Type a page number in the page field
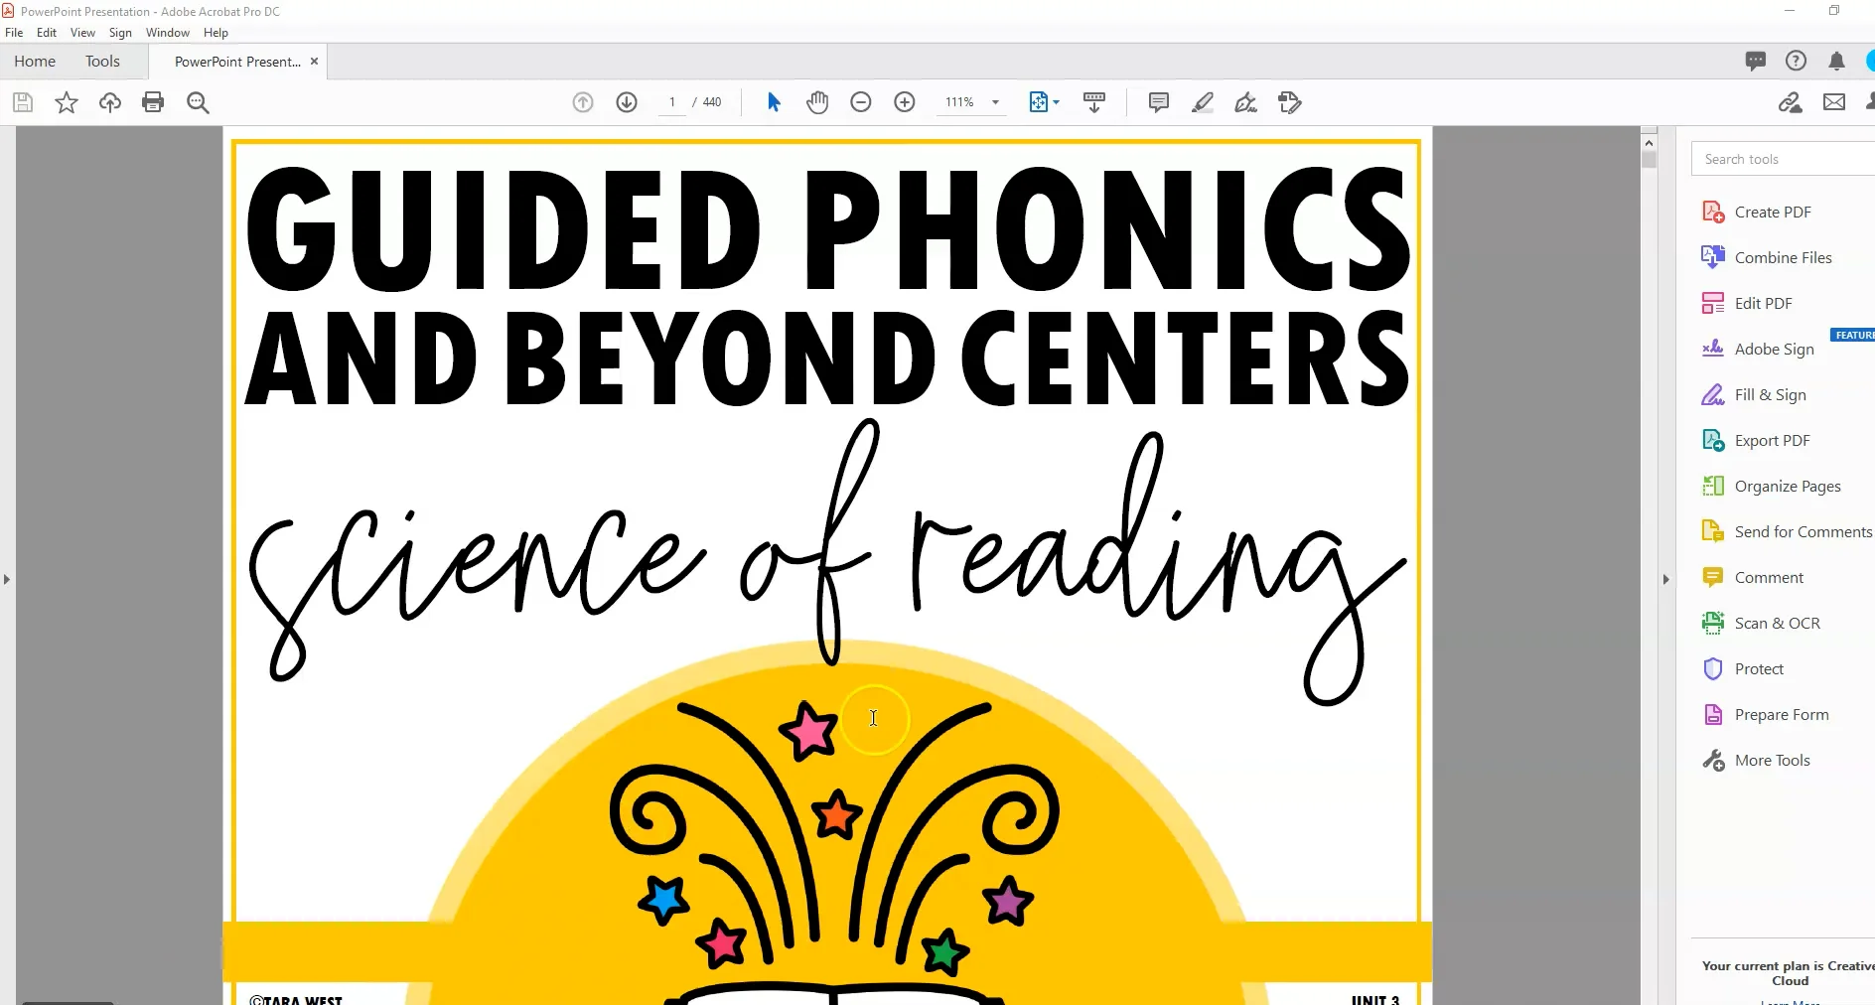The image size is (1875, 1005). pyautogui.click(x=671, y=101)
